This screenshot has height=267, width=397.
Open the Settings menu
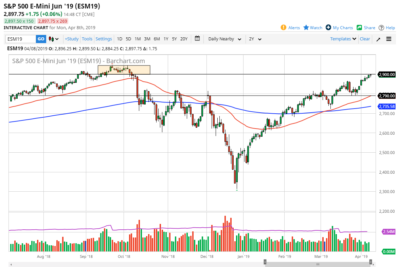pyautogui.click(x=104, y=39)
